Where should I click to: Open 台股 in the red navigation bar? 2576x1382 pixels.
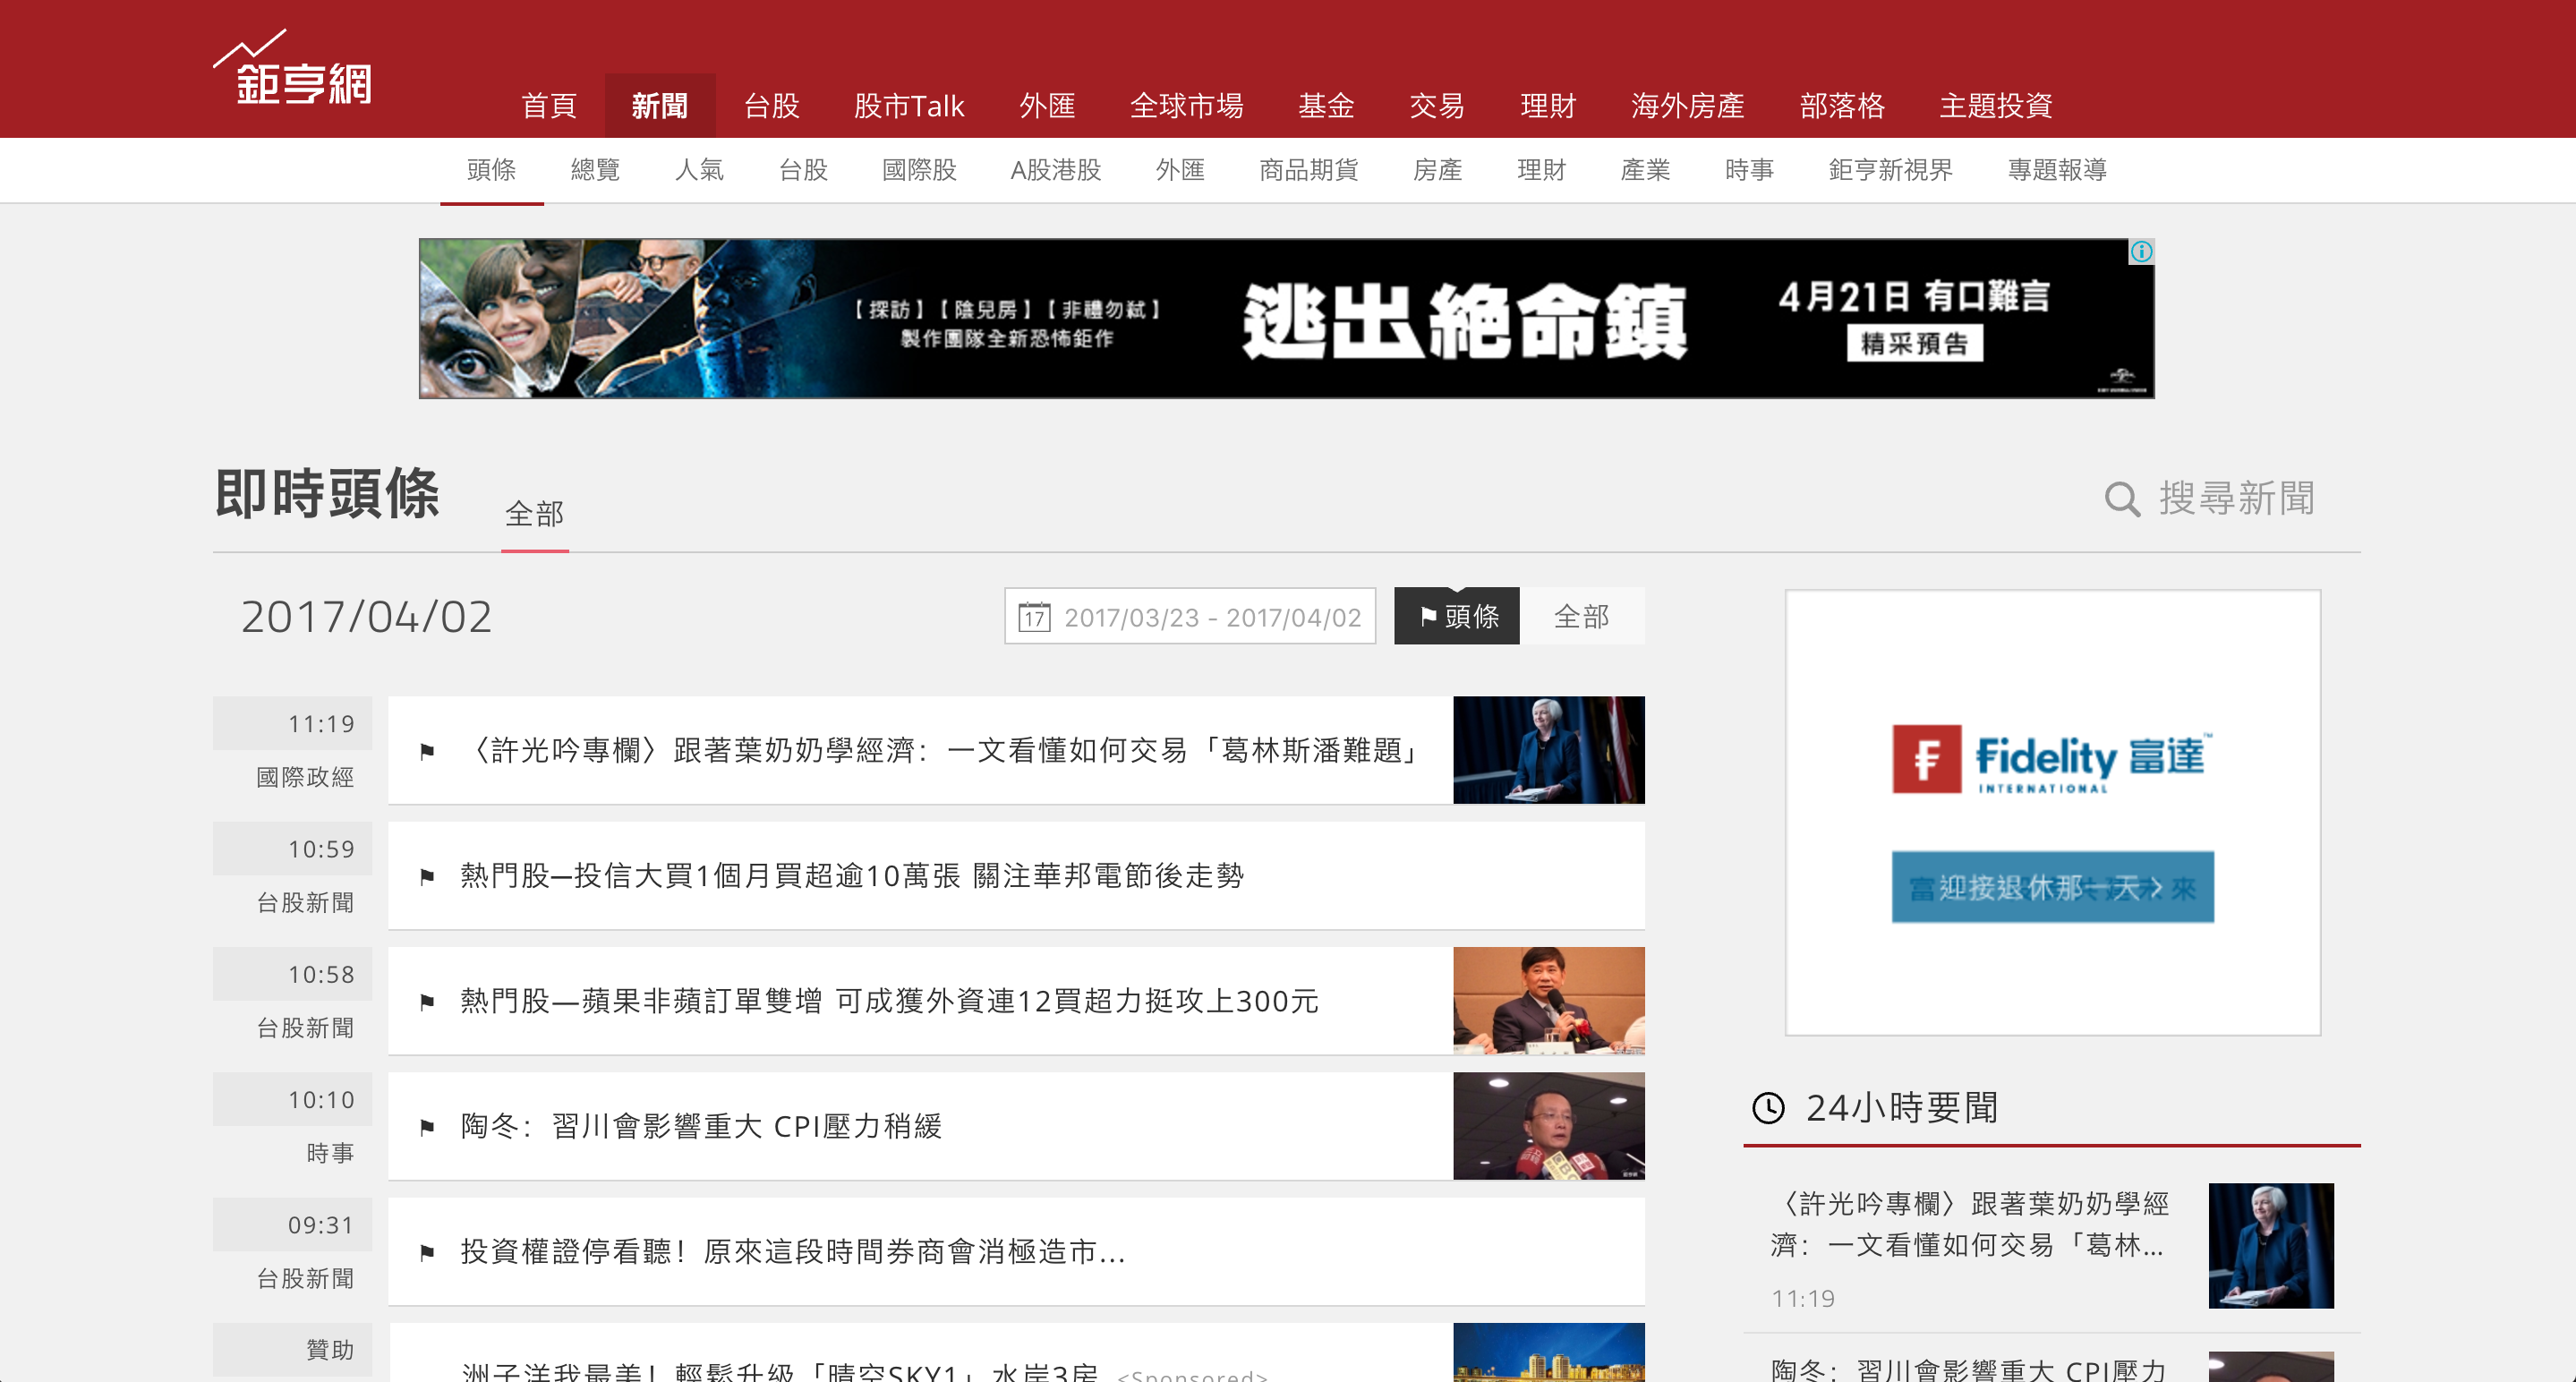click(771, 105)
